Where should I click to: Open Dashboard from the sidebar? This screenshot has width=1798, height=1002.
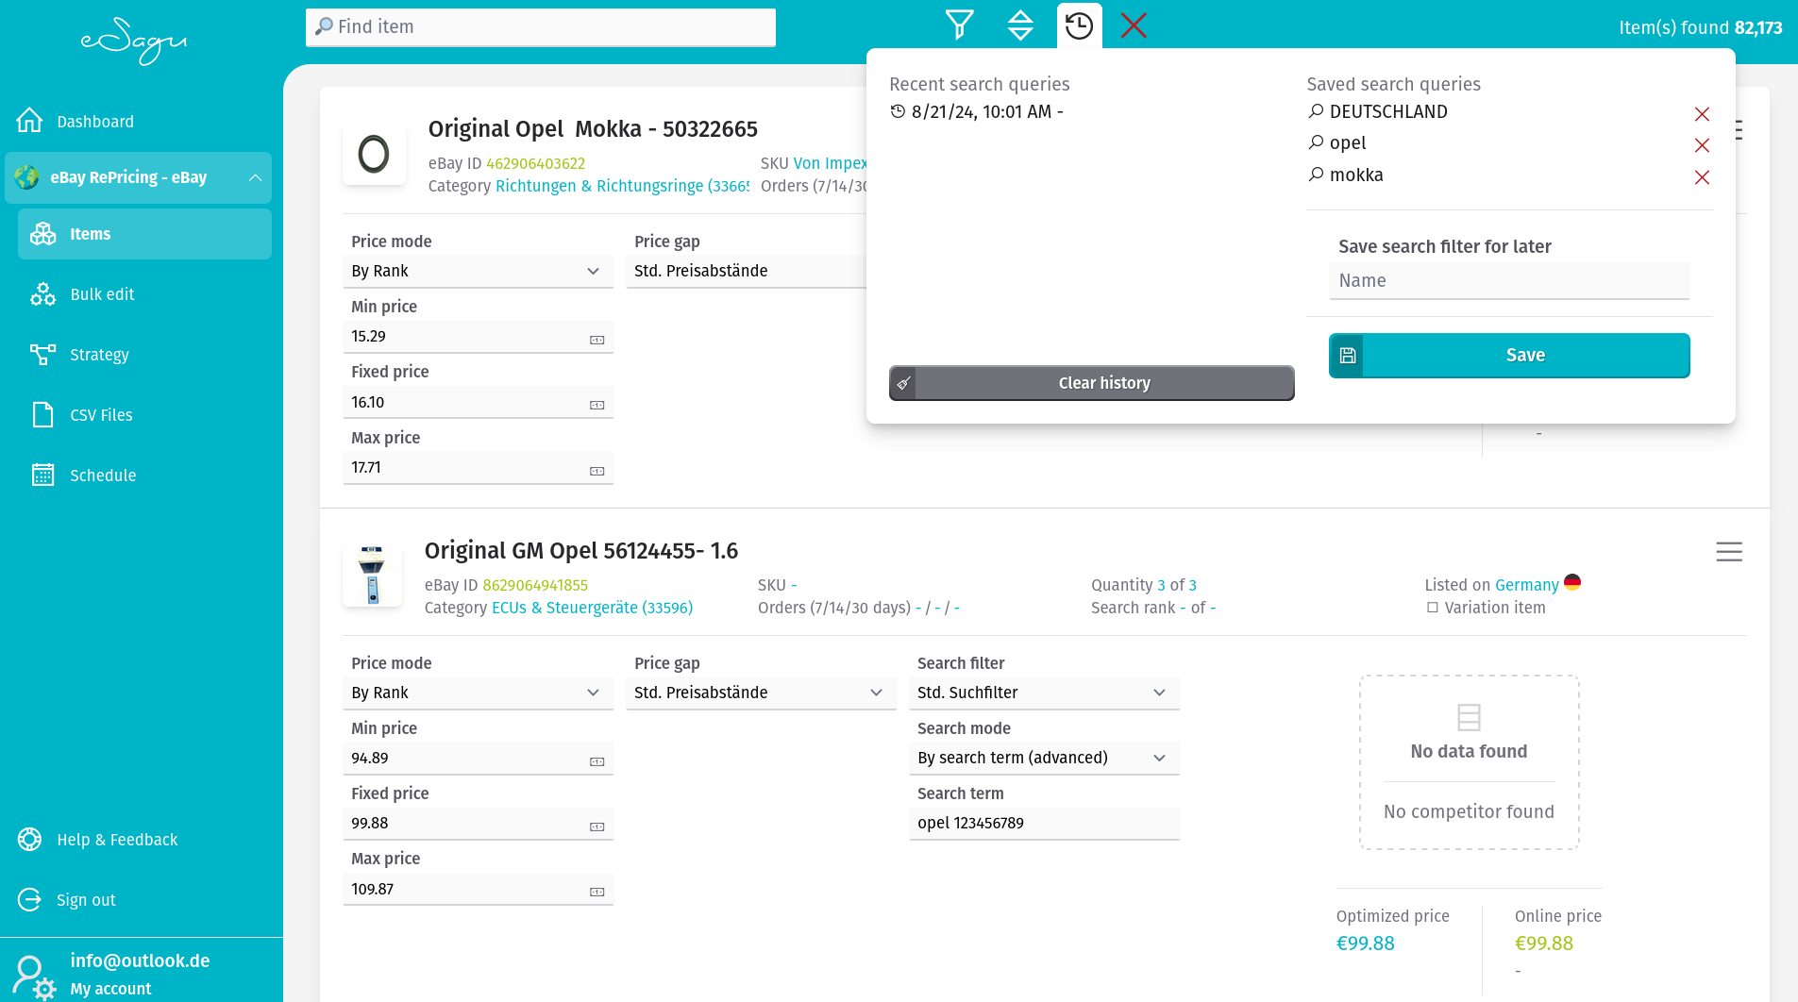[95, 122]
